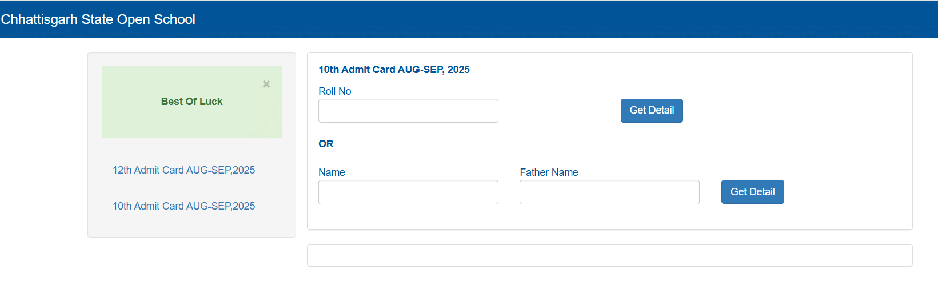Click green alert box below Best Of Luck text
The height and width of the screenshot is (282, 938).
pyautogui.click(x=191, y=124)
